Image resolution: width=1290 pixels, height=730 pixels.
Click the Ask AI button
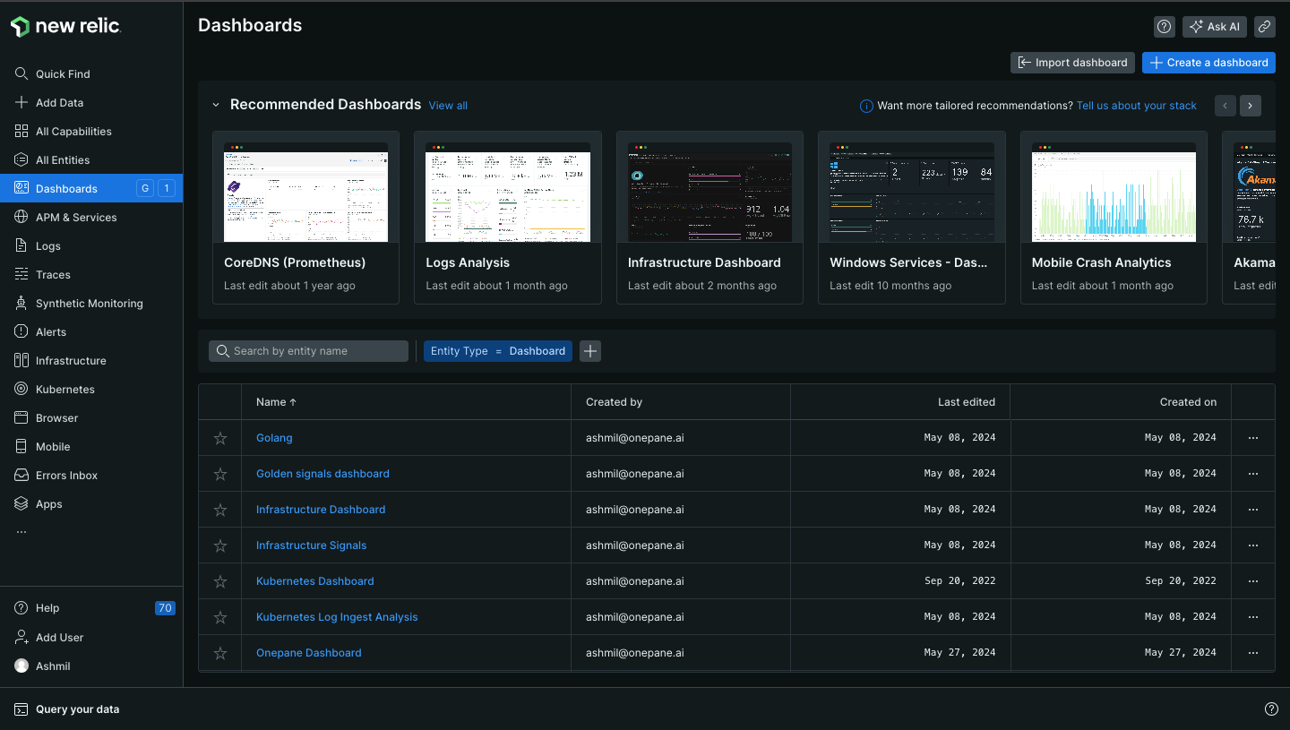pyautogui.click(x=1215, y=27)
